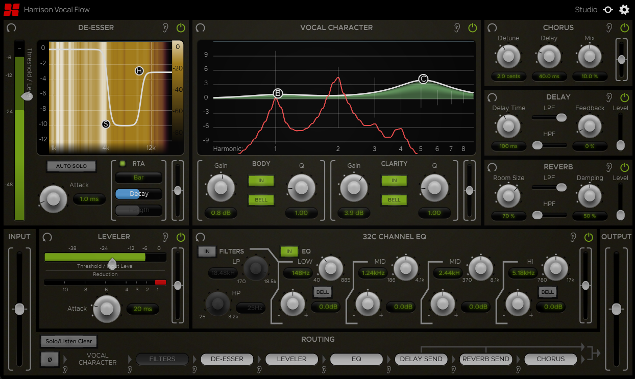Click the polarity invert Ø button
This screenshot has width=635, height=379.
click(x=50, y=359)
